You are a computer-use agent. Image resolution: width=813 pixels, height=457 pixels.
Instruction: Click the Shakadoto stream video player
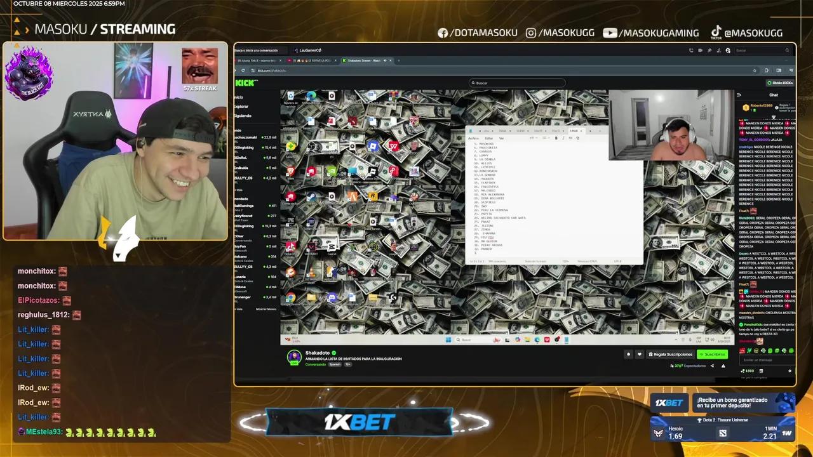point(507,217)
